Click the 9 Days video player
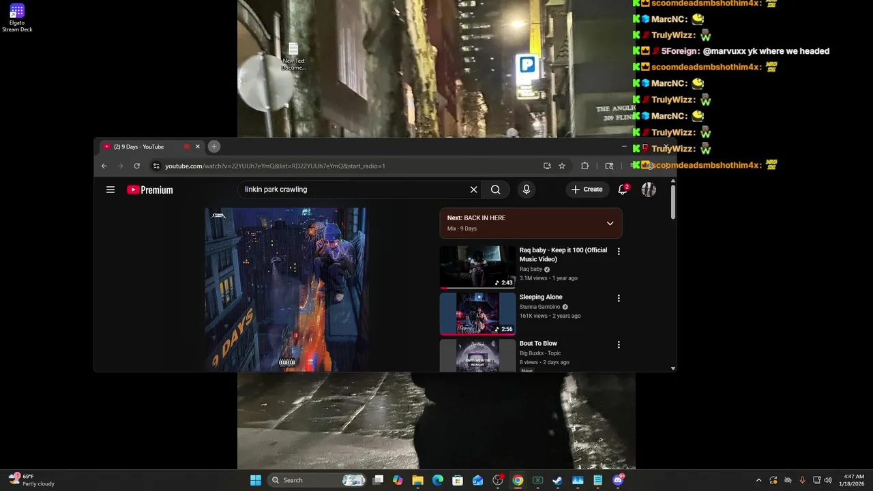 (286, 290)
